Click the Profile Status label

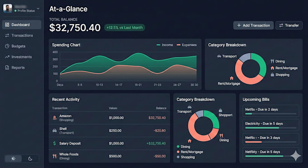26,11
